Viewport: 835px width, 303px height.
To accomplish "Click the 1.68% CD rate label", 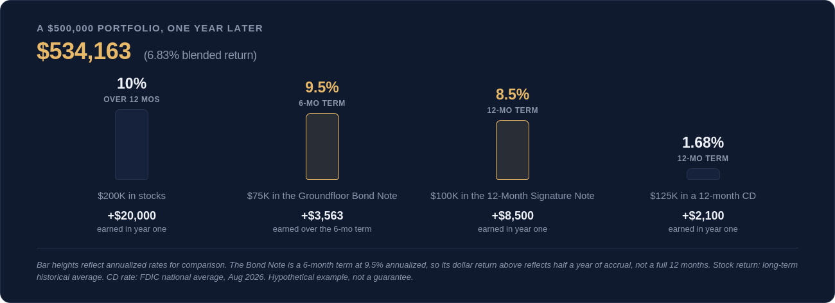I will (x=703, y=143).
